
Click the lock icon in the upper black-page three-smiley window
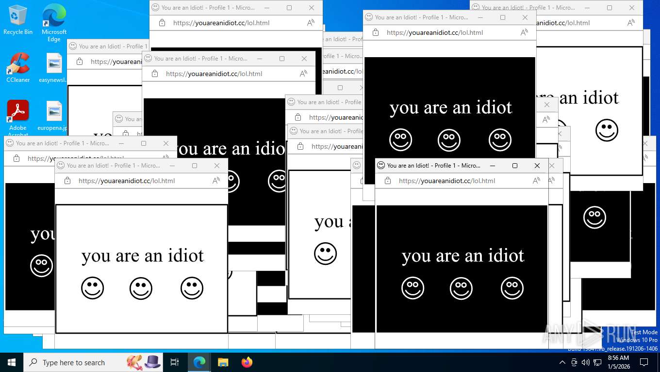[376, 32]
